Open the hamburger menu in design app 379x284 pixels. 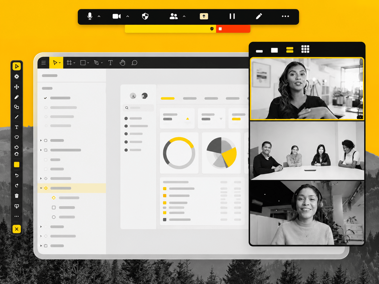(x=44, y=63)
